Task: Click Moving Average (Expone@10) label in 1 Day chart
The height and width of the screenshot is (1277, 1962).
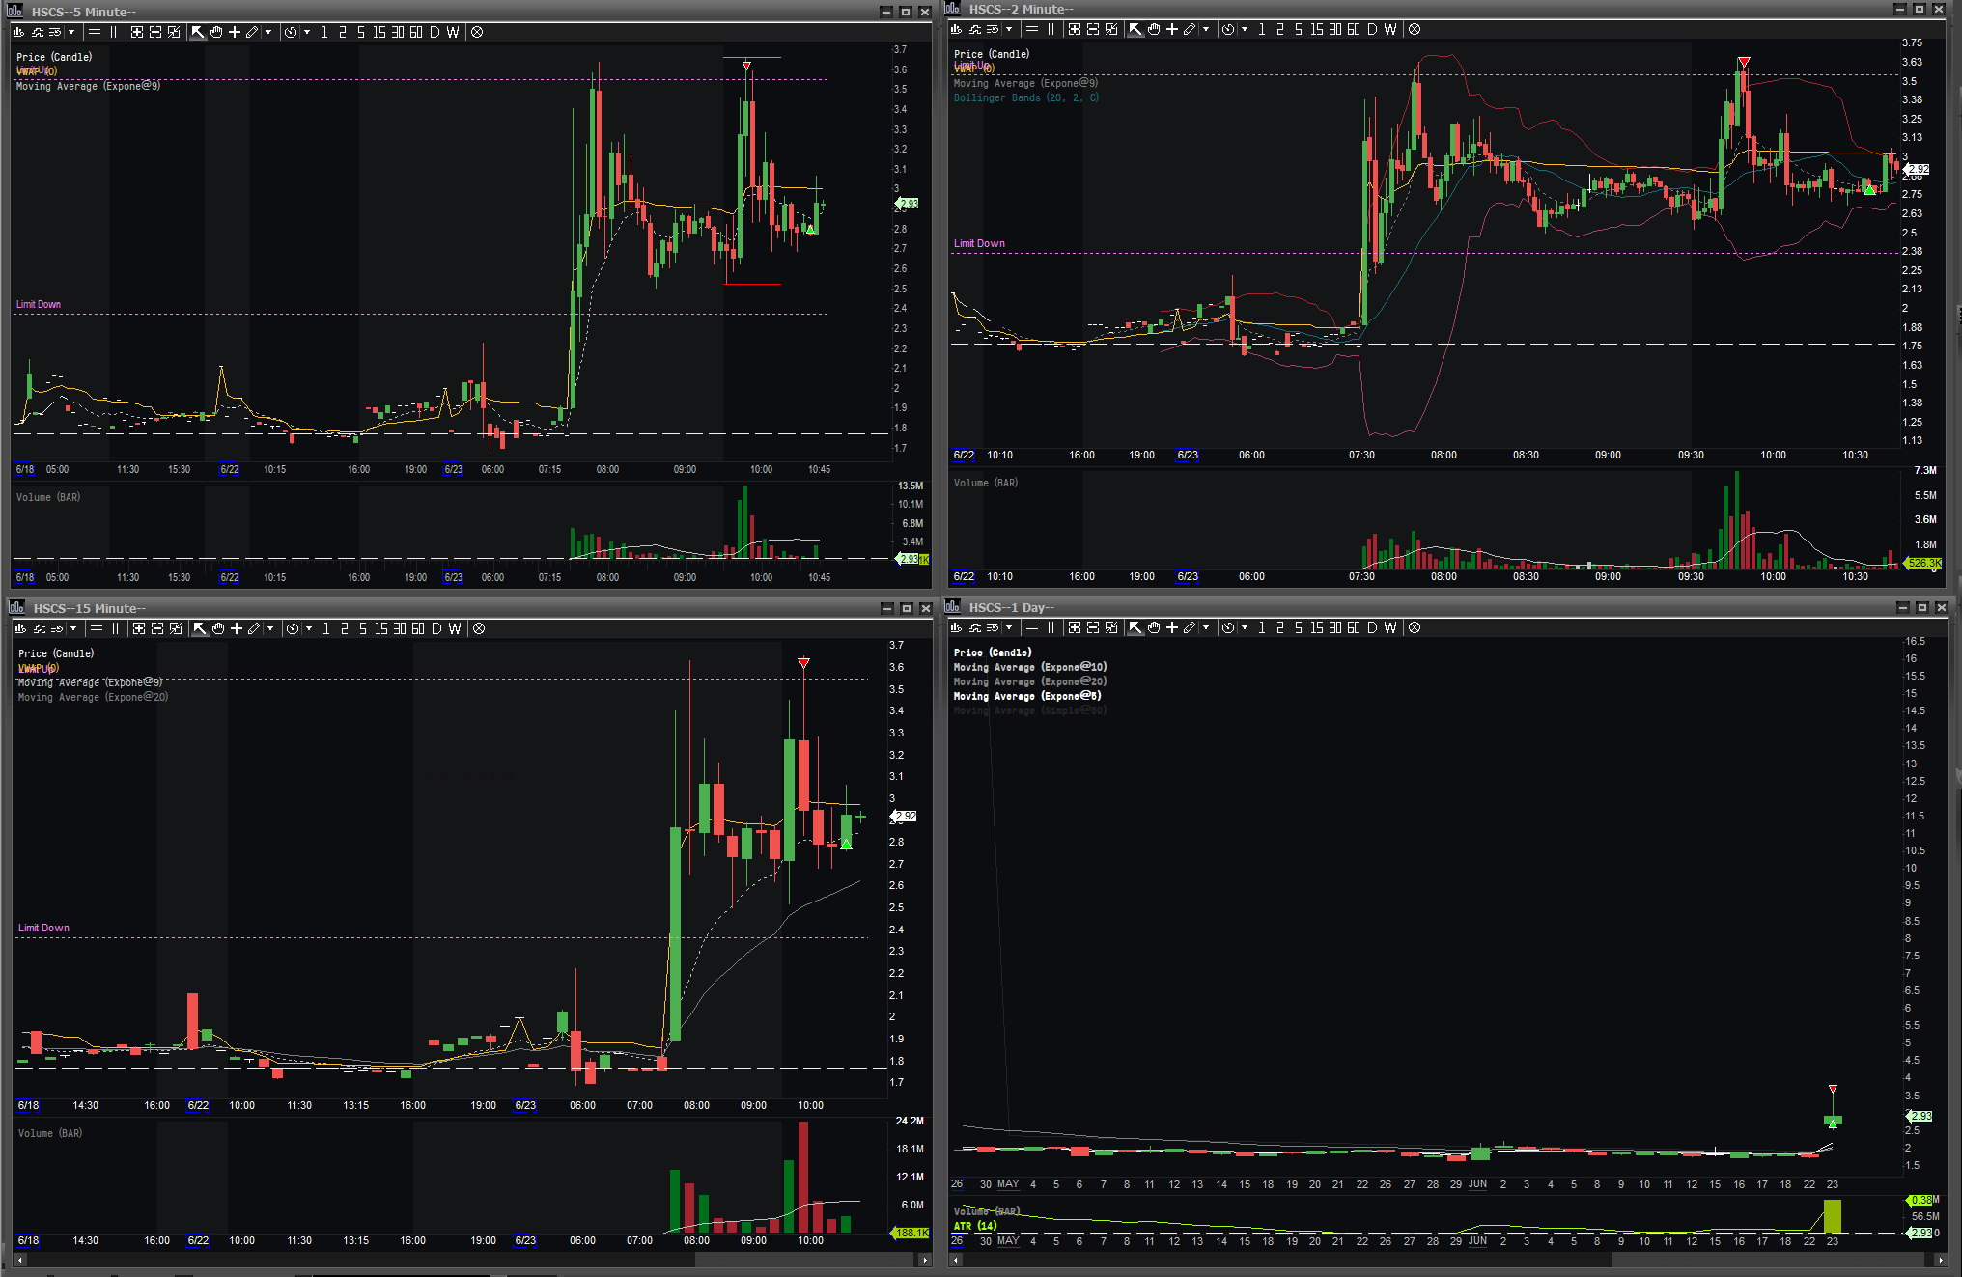Action: (1030, 667)
